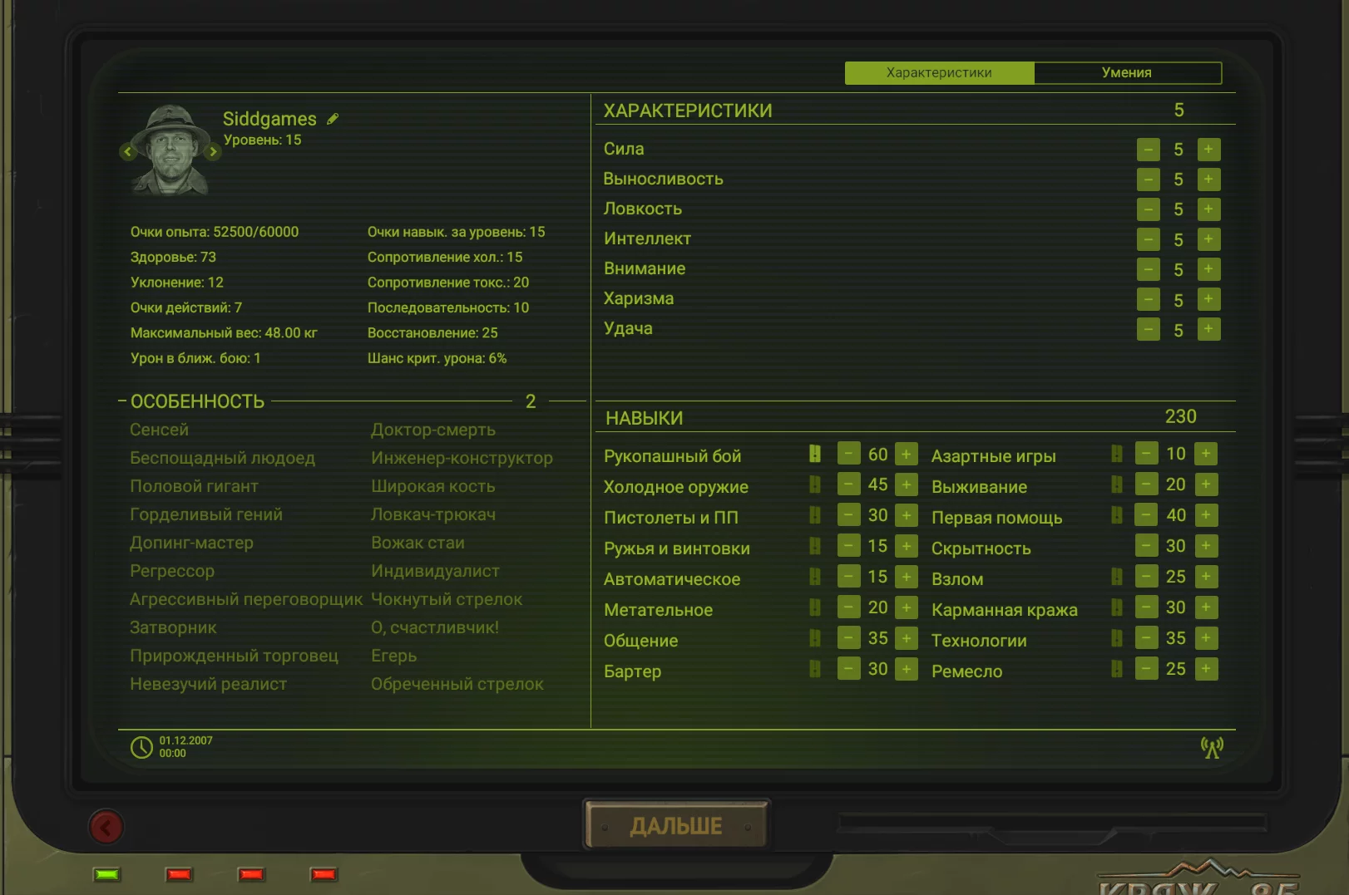
Task: Go back with red round arrow button
Action: point(106,827)
